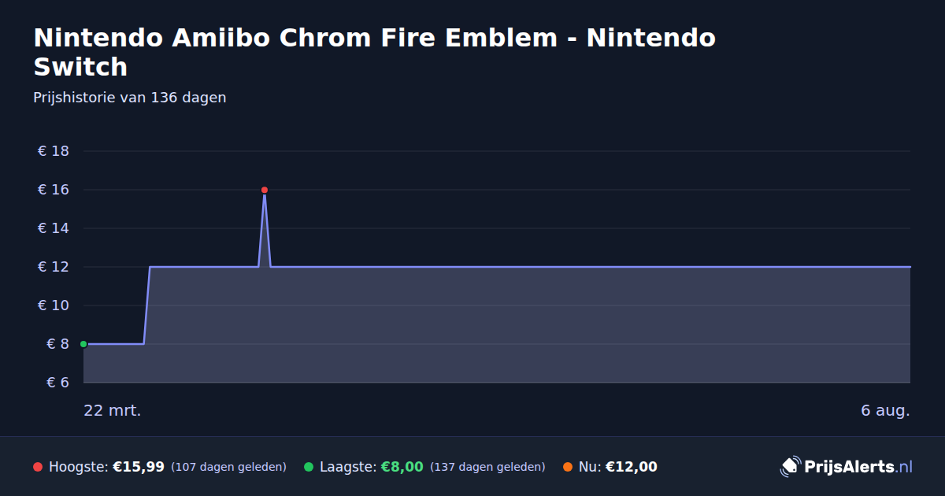
Task: Click the orange dot beside Nu
Action: (568, 467)
